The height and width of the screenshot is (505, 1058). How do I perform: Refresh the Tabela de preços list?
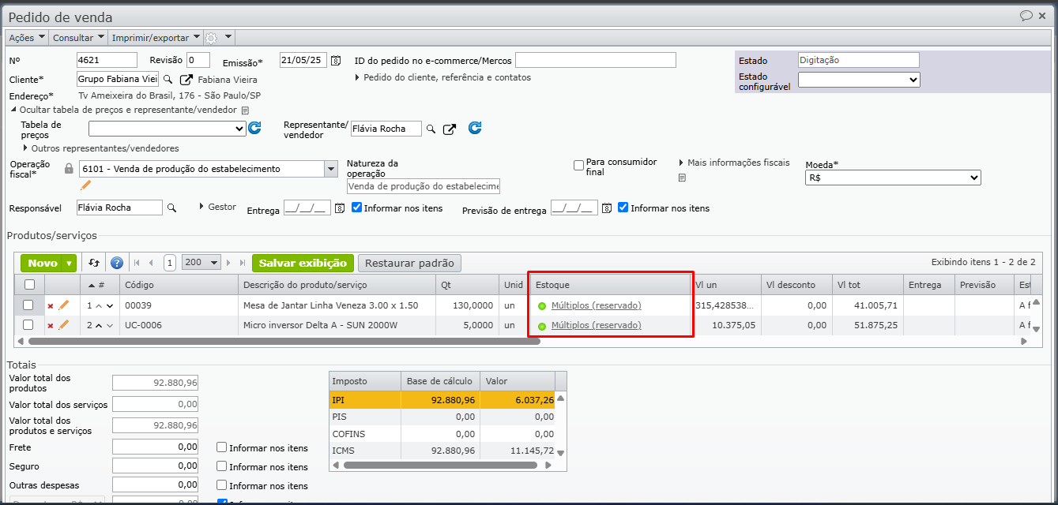tap(254, 128)
